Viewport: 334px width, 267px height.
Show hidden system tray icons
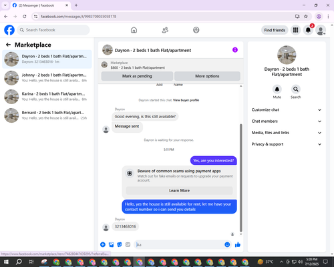[x=281, y=262]
